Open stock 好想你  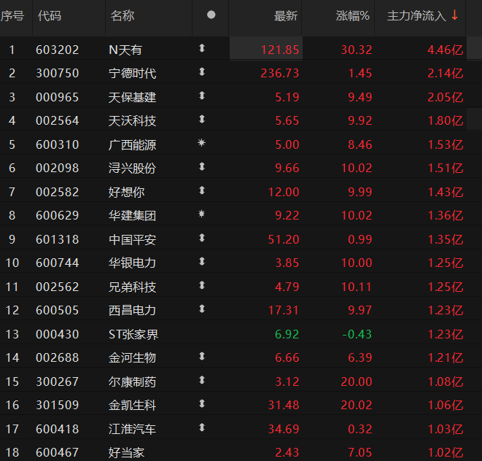click(x=126, y=193)
